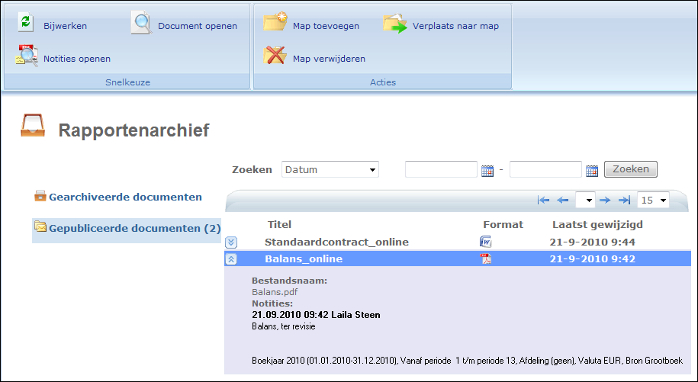The image size is (698, 382).
Task: Click the Balans.pdf file name
Action: tap(275, 292)
